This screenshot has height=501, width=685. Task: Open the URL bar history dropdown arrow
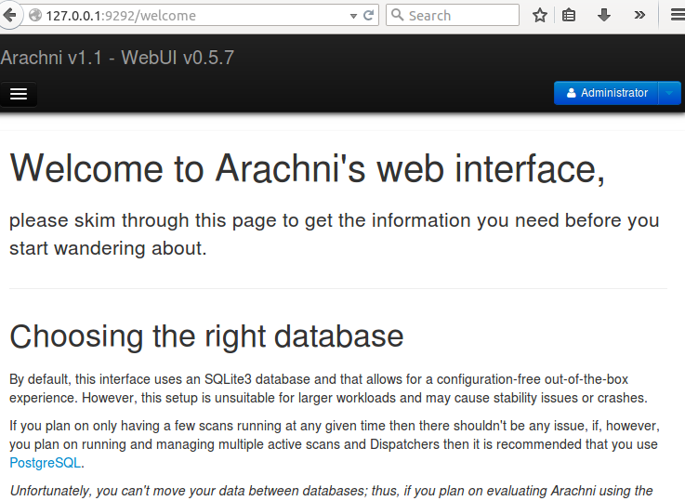pos(353,16)
